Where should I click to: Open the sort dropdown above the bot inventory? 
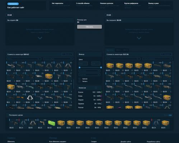click(157, 59)
